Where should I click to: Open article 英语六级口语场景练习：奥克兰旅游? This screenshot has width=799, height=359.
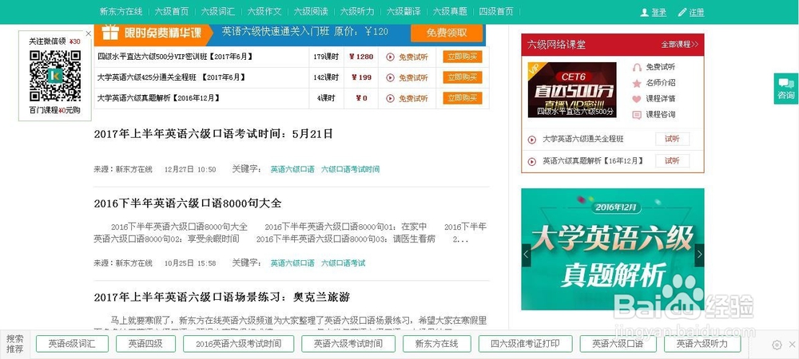click(221, 298)
